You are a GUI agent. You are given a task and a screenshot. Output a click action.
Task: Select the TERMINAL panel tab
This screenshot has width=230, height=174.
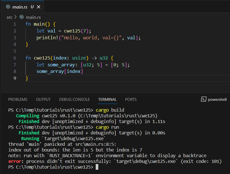coord(107,99)
